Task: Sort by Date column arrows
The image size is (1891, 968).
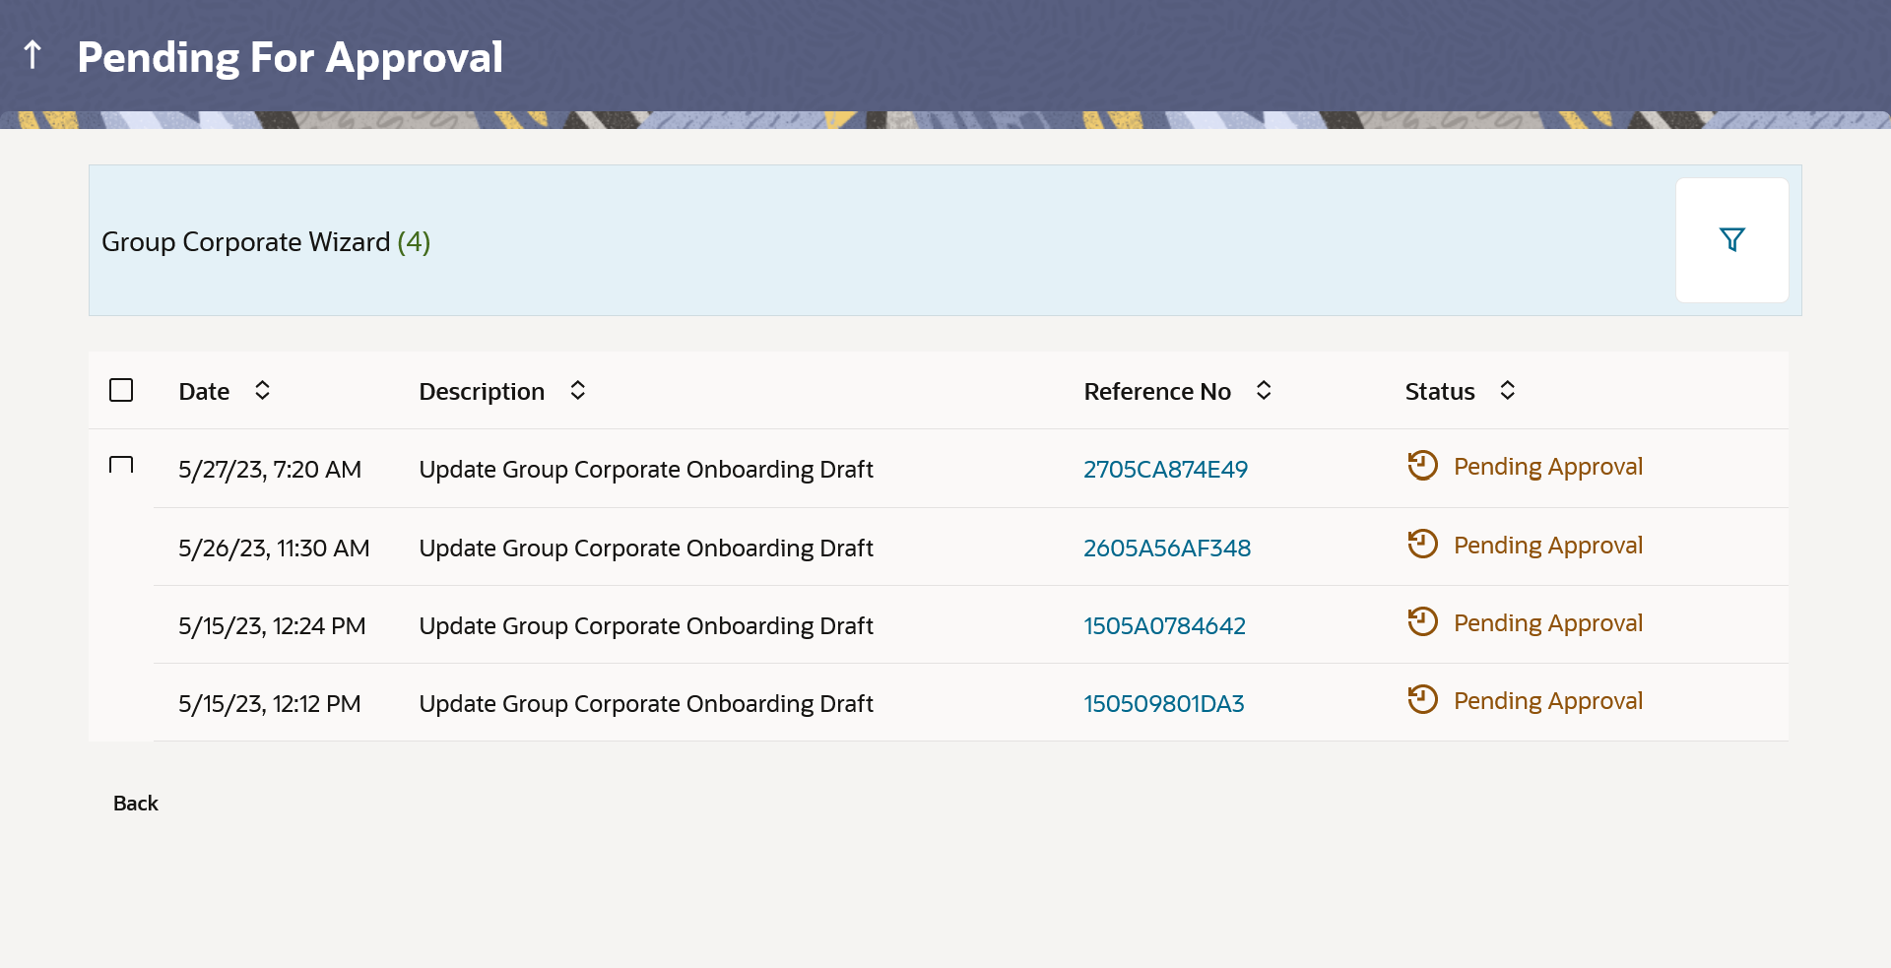Action: (262, 391)
